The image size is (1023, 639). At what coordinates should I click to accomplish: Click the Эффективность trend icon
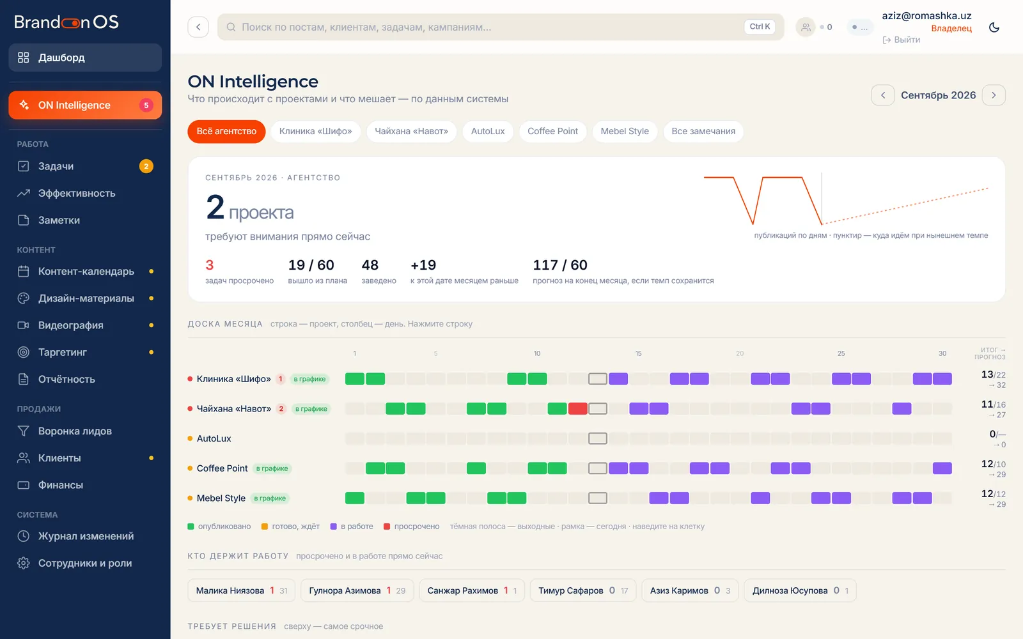pyautogui.click(x=24, y=193)
